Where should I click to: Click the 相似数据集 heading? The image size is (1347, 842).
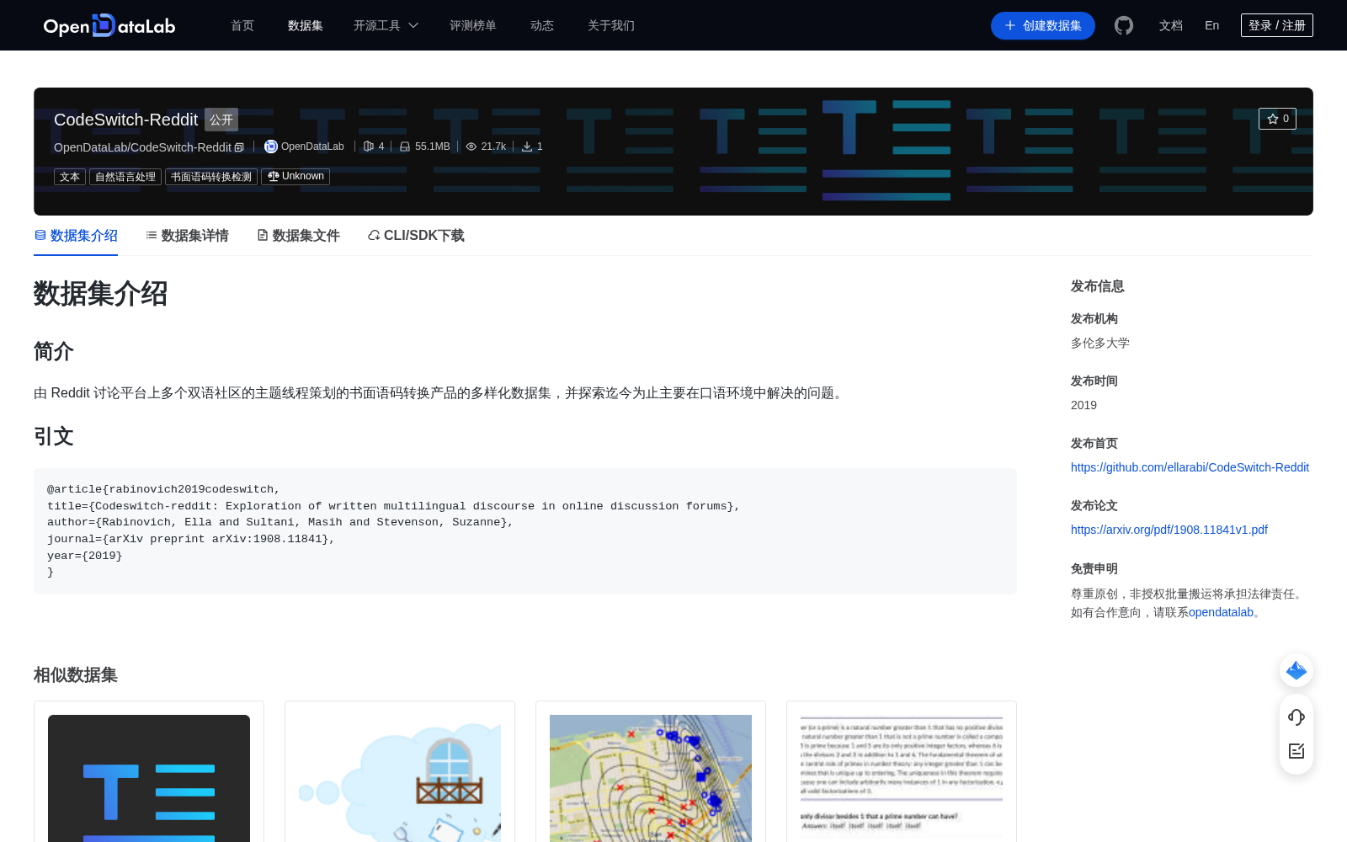(76, 675)
